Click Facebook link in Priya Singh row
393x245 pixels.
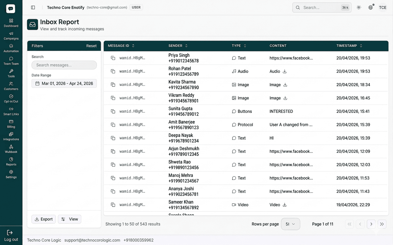(291, 58)
